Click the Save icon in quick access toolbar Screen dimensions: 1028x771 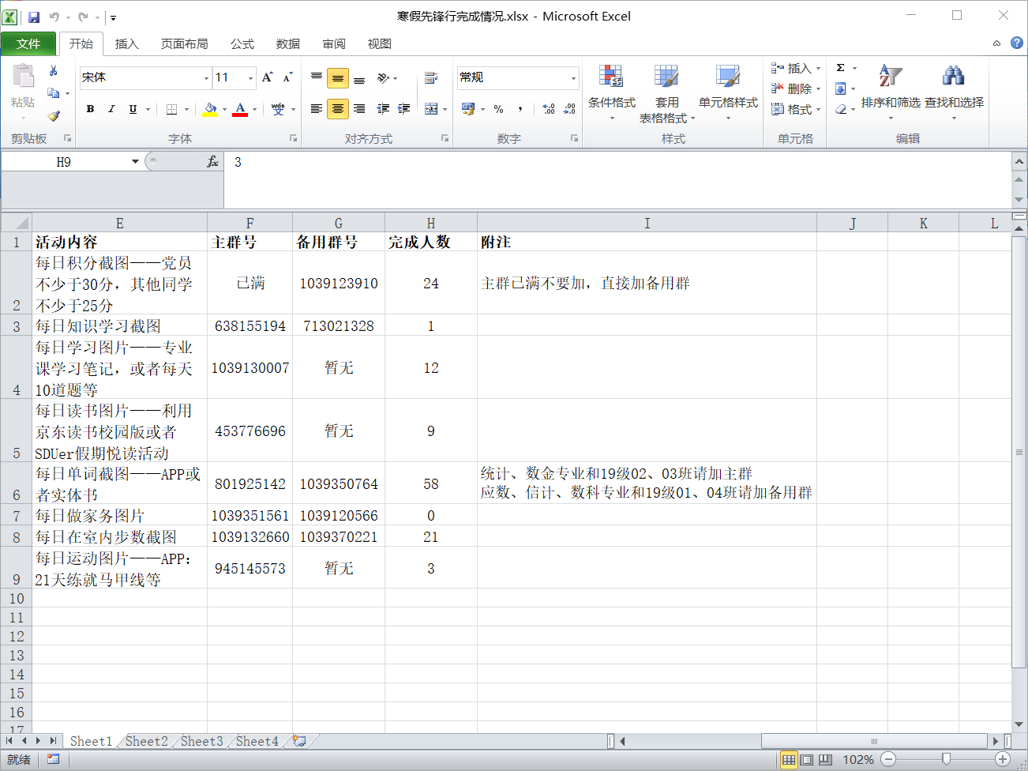34,17
